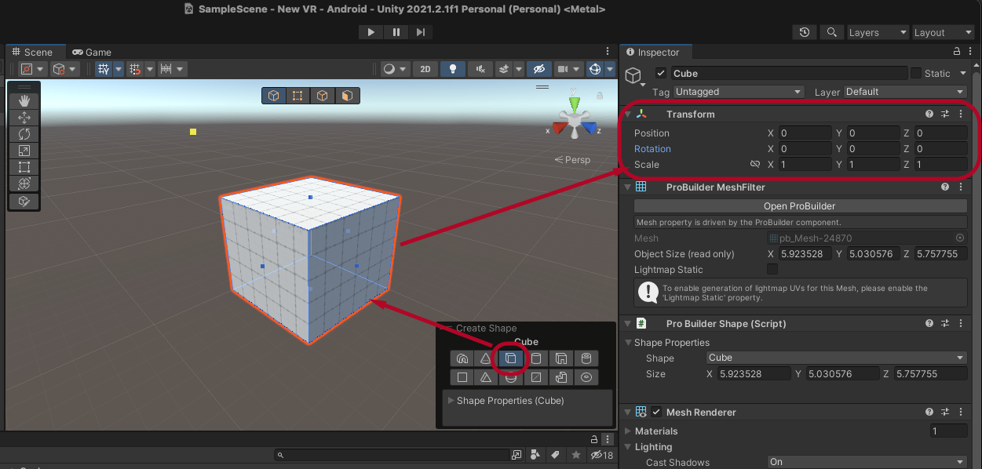The height and width of the screenshot is (469, 982).
Task: Toggle scene lighting
Action: [x=452, y=69]
